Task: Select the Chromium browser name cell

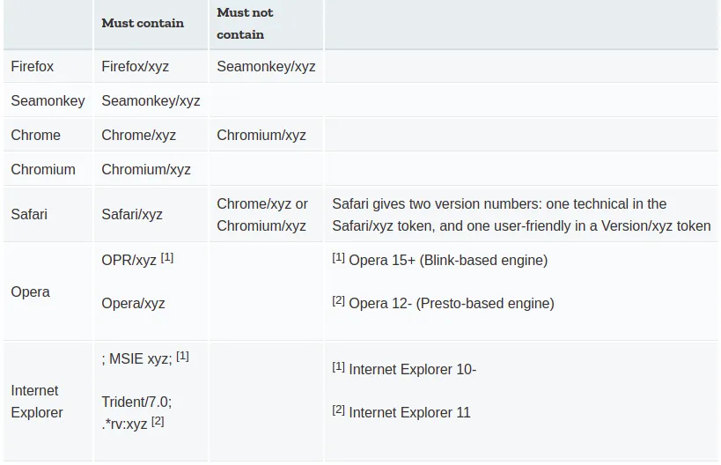Action: (x=43, y=169)
